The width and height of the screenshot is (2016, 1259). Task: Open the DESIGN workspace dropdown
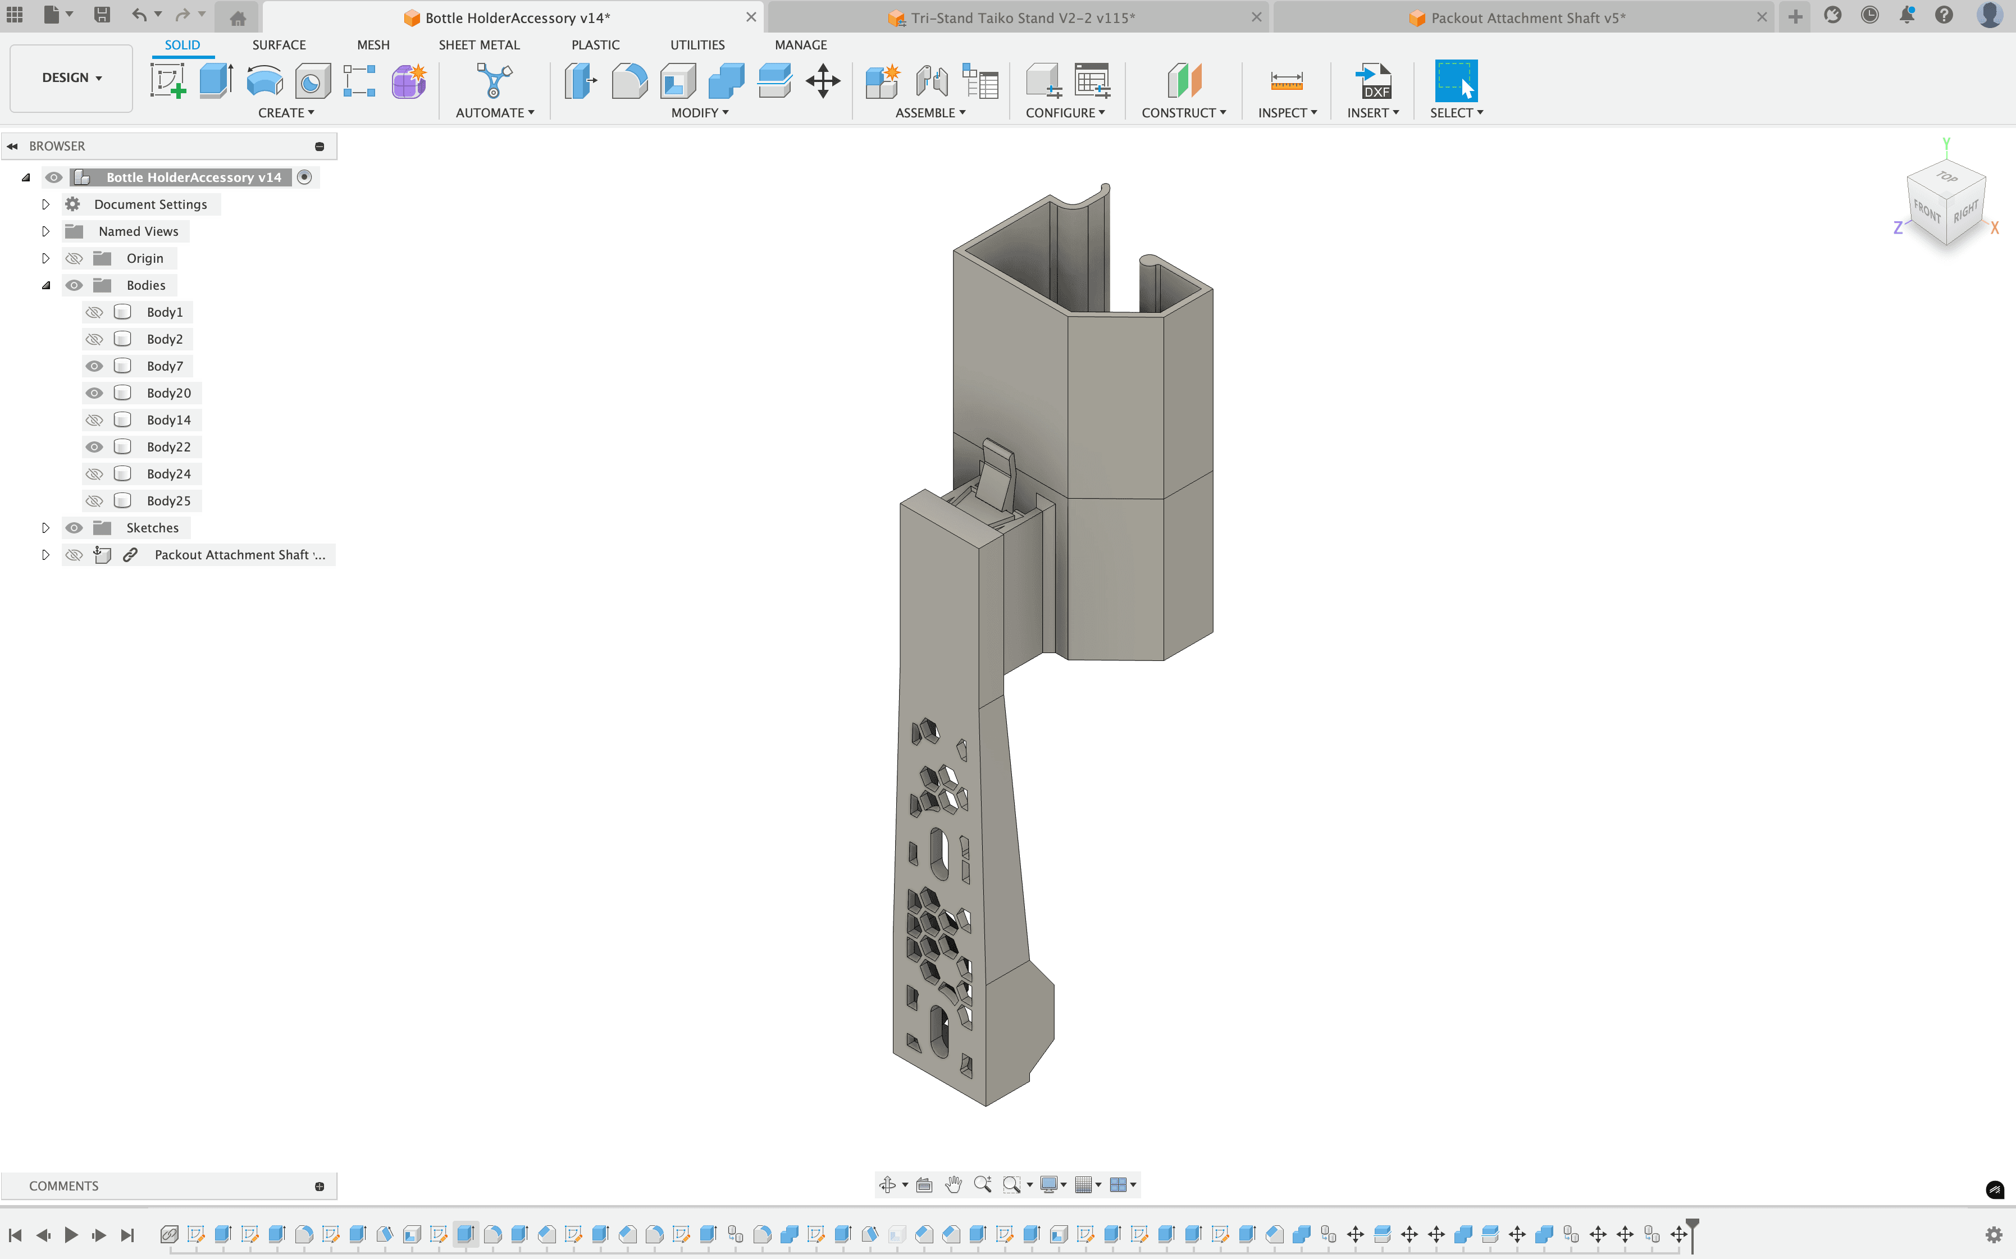[x=72, y=77]
